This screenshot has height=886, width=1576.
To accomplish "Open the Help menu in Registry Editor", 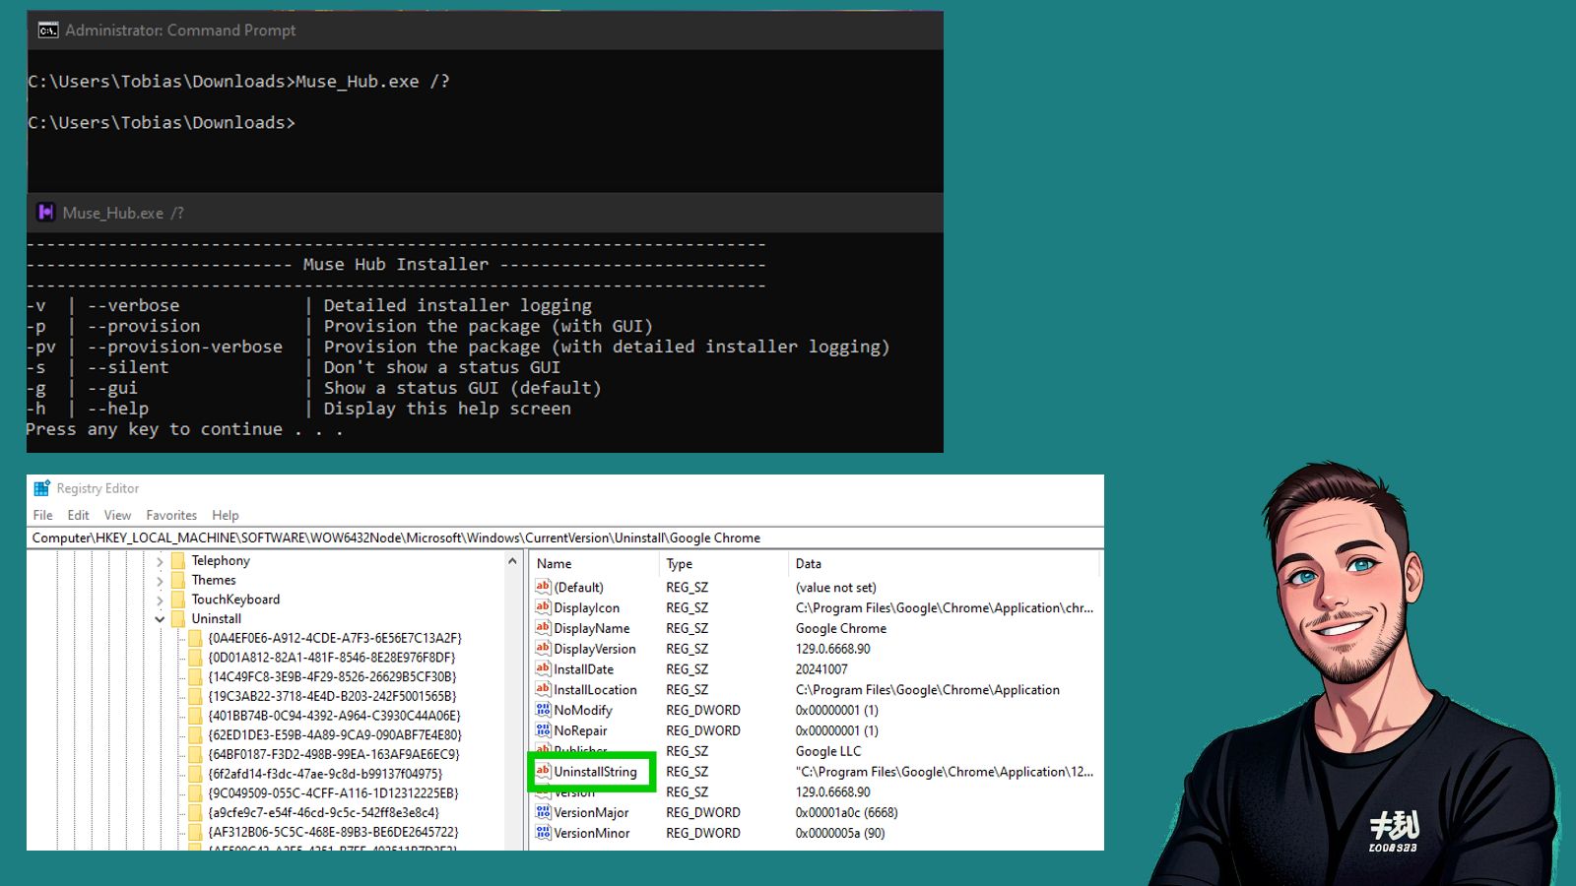I will click(x=226, y=515).
